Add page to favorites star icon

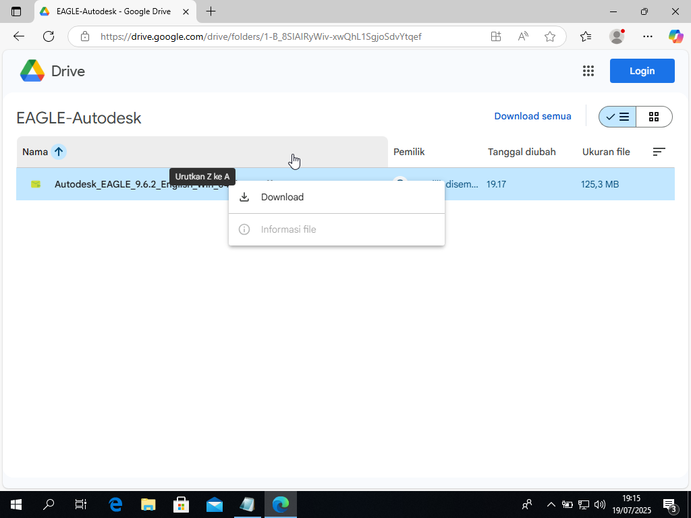click(x=550, y=36)
